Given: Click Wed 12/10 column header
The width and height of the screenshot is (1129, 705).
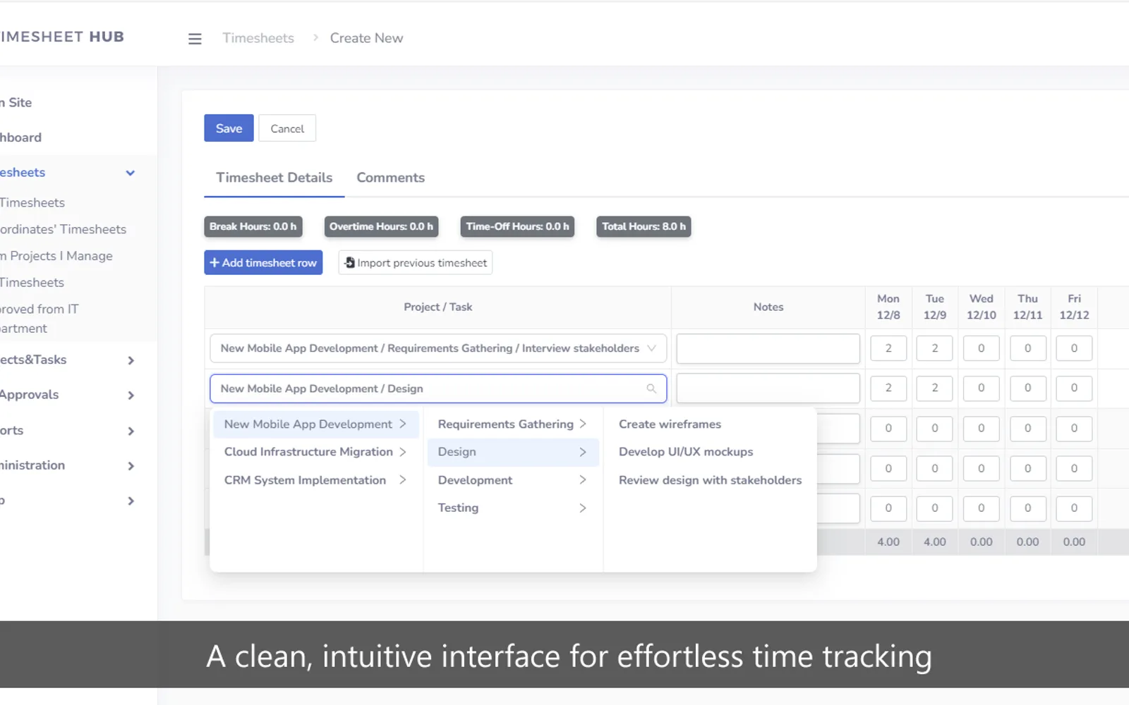Looking at the screenshot, I should tap(981, 307).
